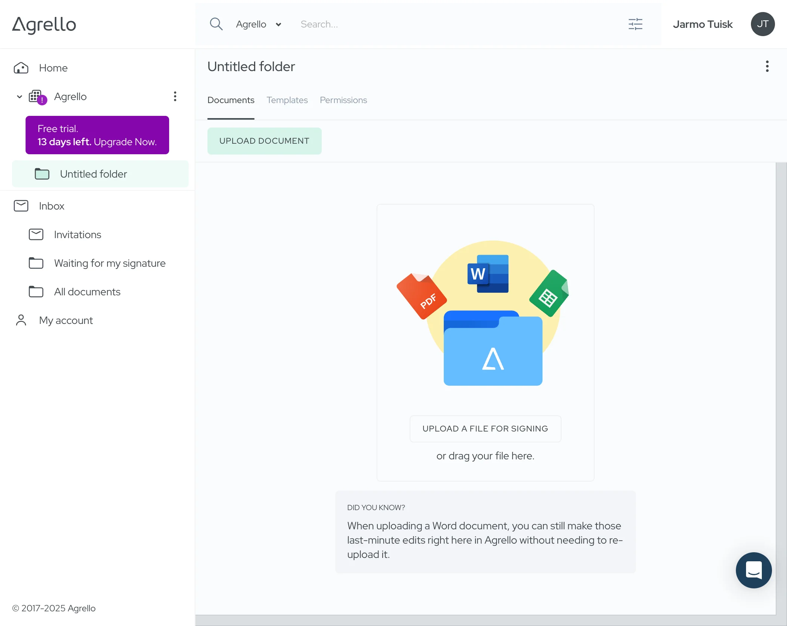Viewport: 787px width, 626px height.
Task: Open the Agrello search scope dropdown
Action: [x=259, y=24]
